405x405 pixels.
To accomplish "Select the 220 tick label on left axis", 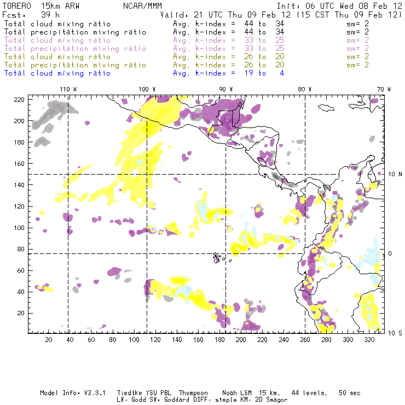I will pos(20,100).
